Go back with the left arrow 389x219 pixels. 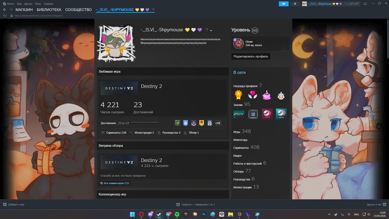click(x=5, y=10)
